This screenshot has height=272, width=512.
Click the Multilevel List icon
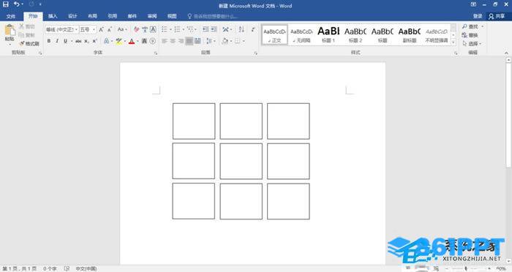[190, 30]
